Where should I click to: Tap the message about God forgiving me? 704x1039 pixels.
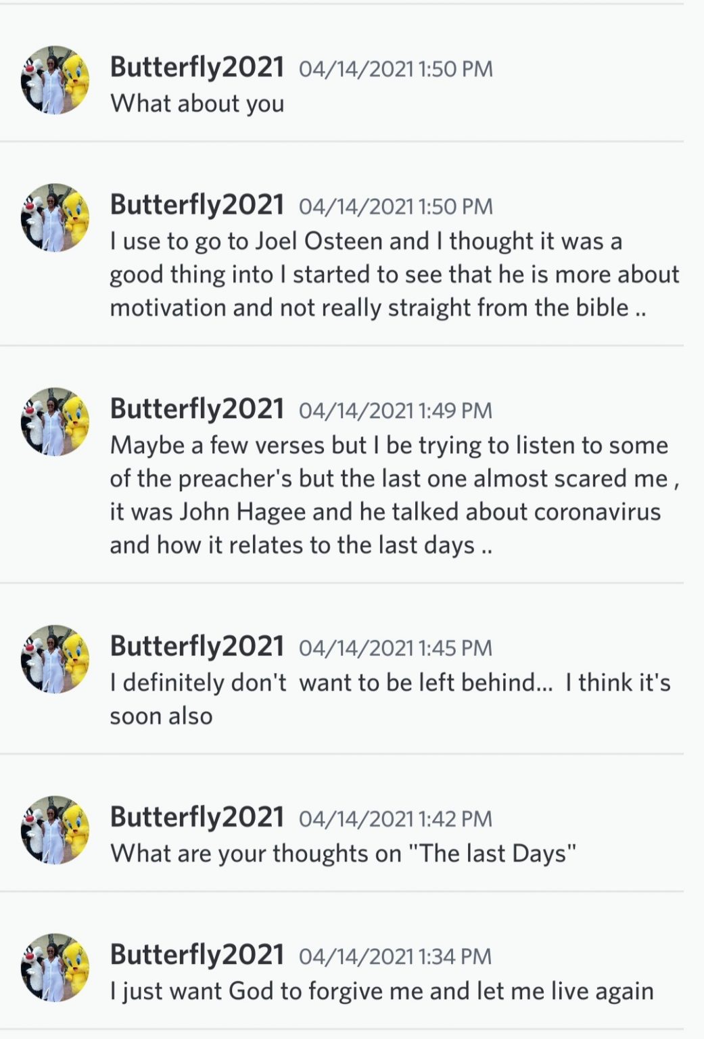click(x=381, y=991)
